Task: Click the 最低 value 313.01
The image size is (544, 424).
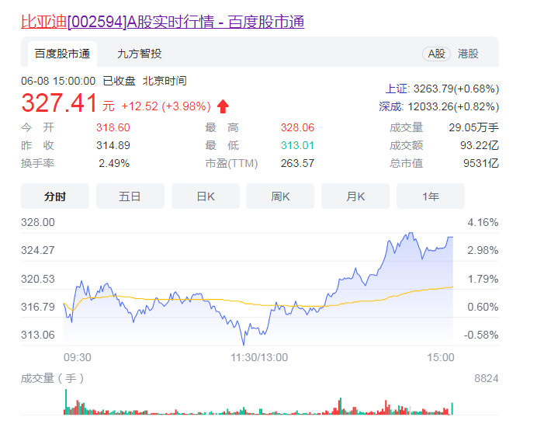Action: coord(297,145)
